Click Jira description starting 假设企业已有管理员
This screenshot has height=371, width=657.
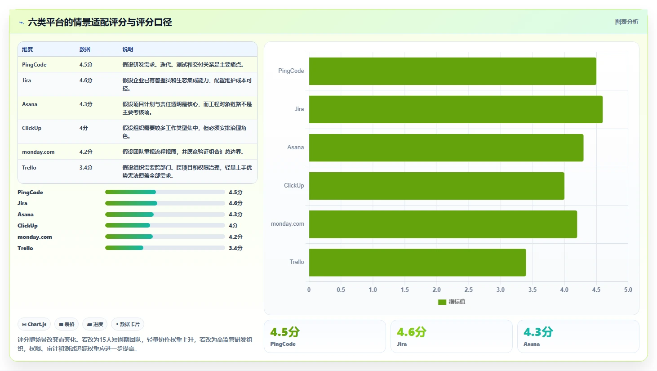click(187, 85)
